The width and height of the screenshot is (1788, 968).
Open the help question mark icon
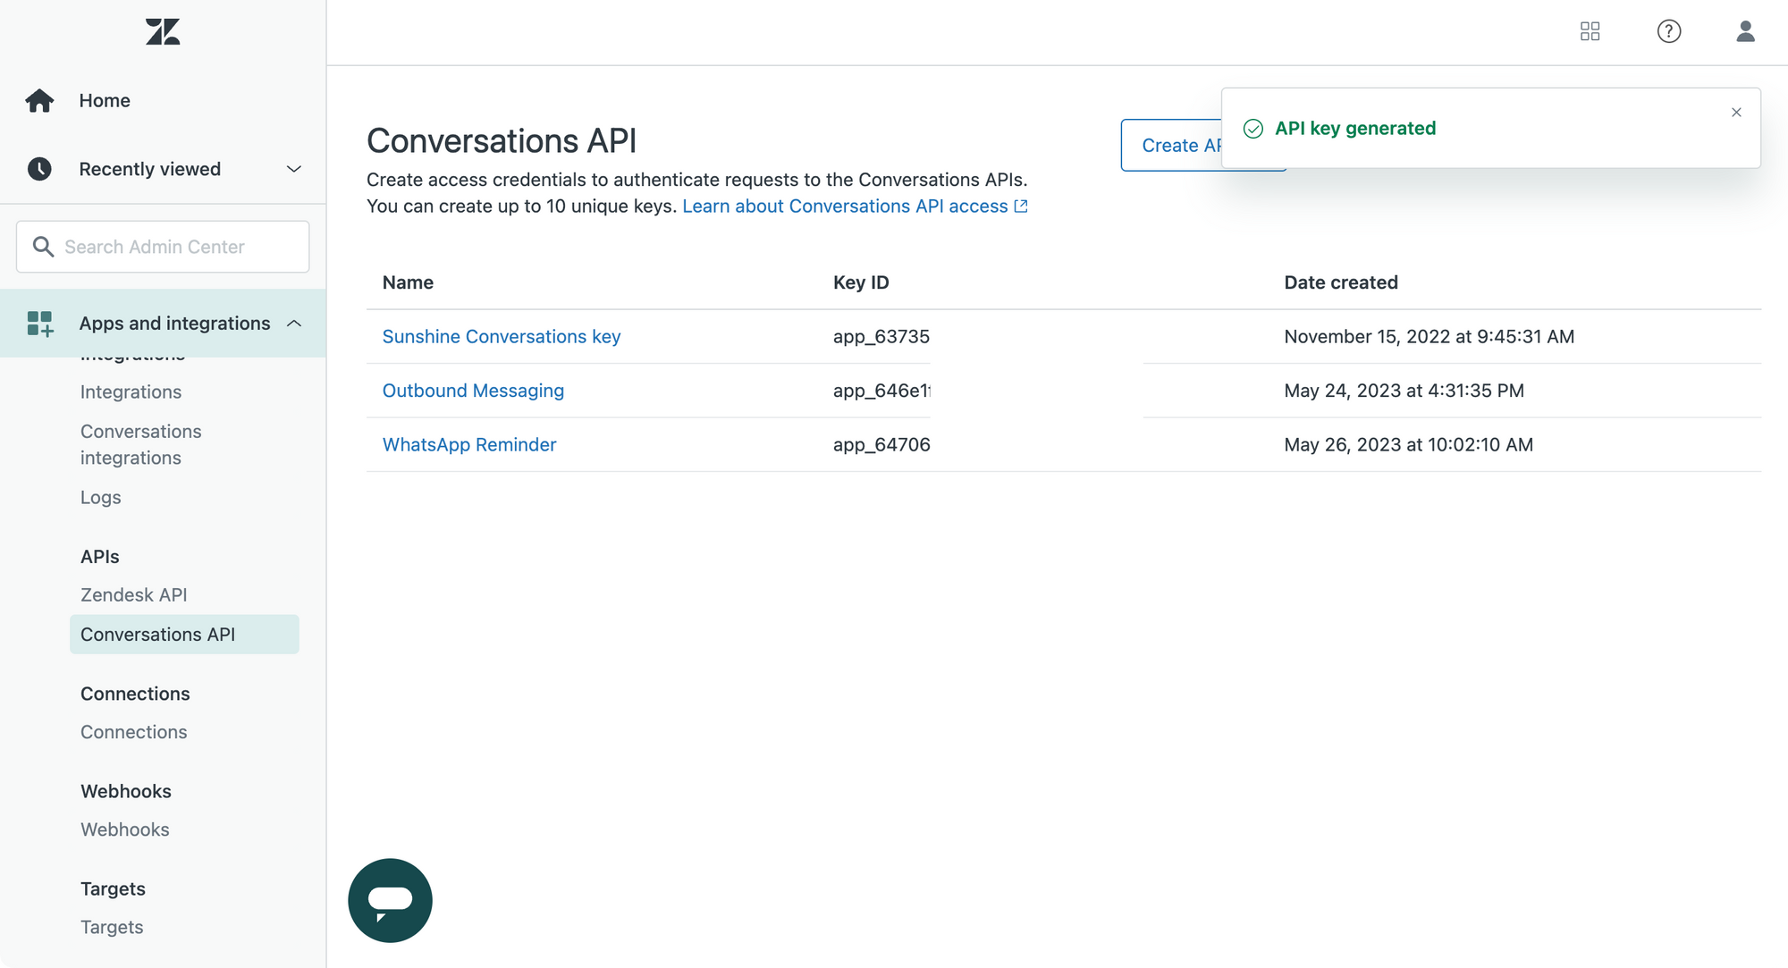click(x=1668, y=32)
